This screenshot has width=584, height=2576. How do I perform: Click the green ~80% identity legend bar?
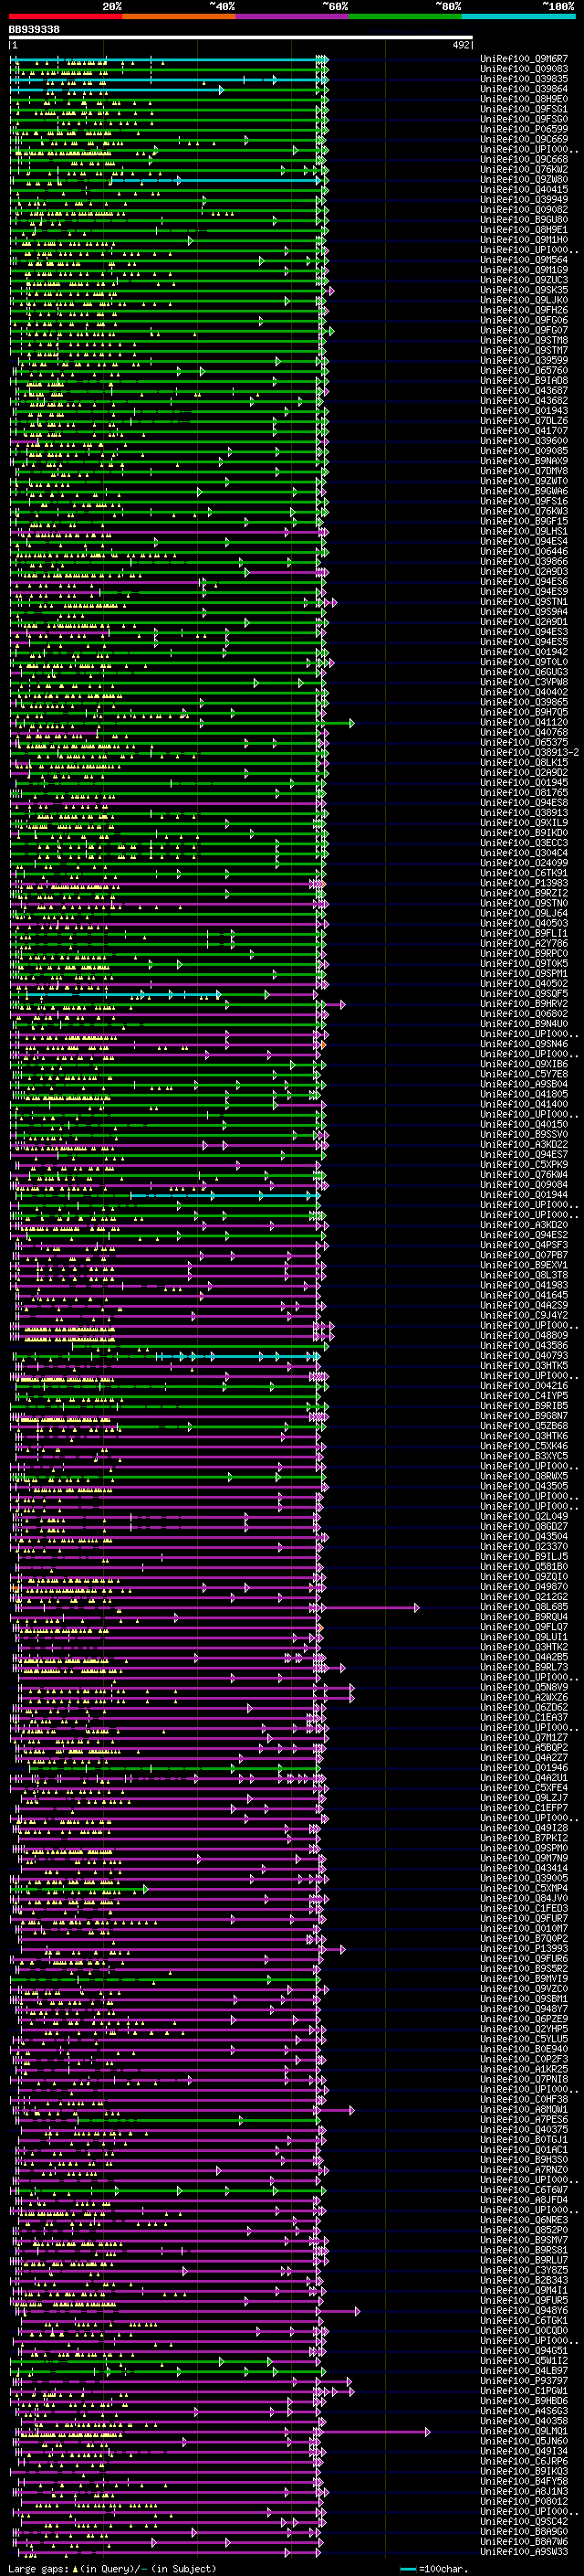coord(405,16)
